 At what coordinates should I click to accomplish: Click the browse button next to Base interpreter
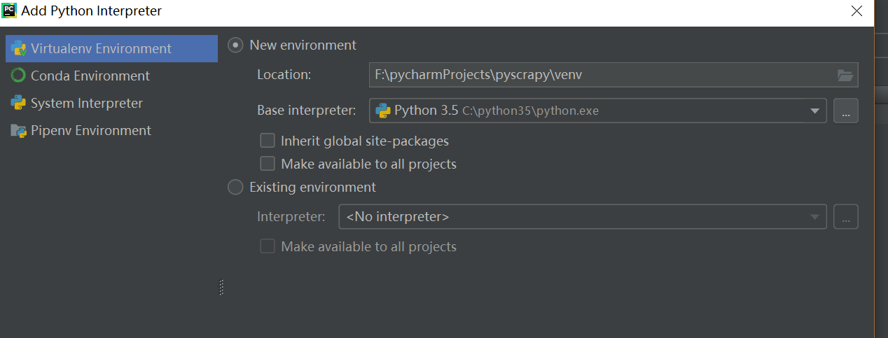coord(846,111)
